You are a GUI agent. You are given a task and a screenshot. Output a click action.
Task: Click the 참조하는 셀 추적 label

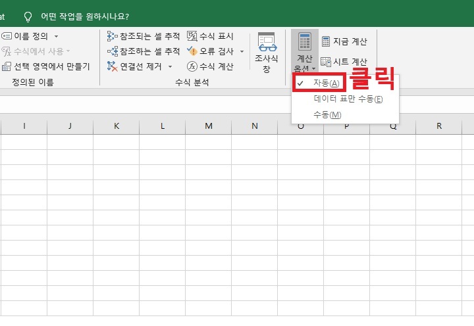coord(150,51)
